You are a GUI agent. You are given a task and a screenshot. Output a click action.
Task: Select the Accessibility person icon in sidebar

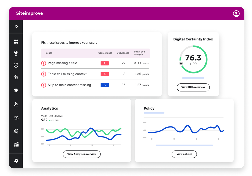(x=16, y=77)
